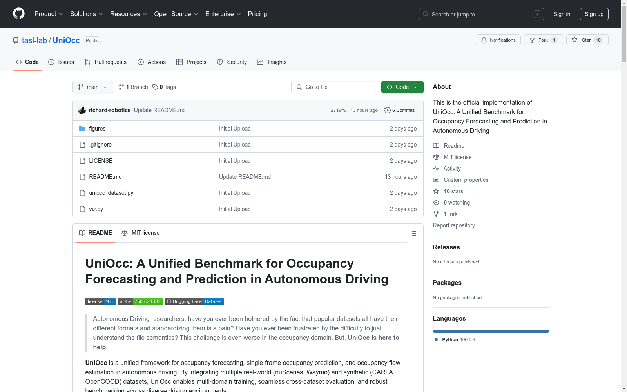Click the license MIT badge
Viewport: 627px width, 392px height.
point(101,301)
